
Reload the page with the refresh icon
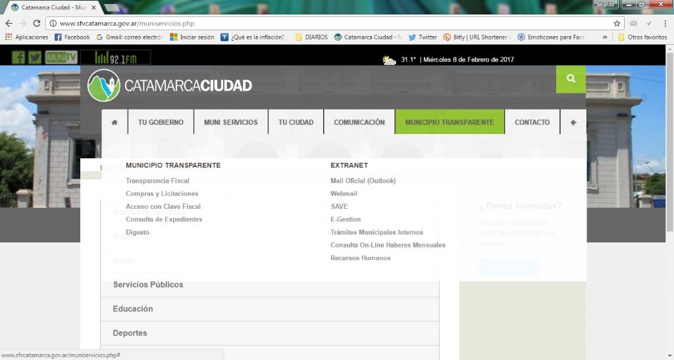coord(37,23)
